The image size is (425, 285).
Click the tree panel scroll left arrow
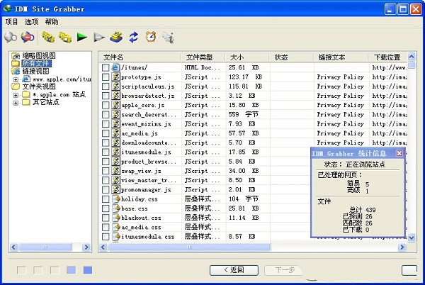13,247
